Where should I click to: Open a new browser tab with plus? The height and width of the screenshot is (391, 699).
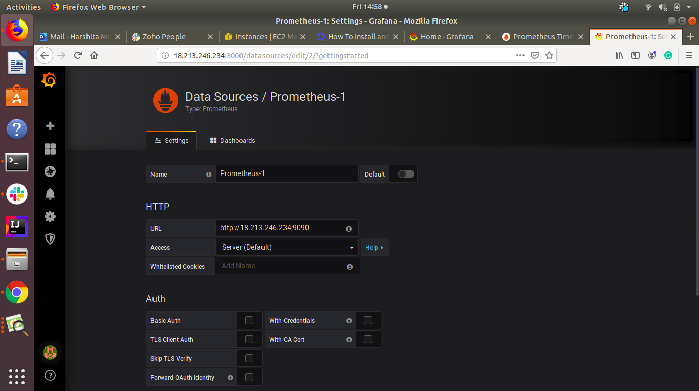click(x=691, y=37)
